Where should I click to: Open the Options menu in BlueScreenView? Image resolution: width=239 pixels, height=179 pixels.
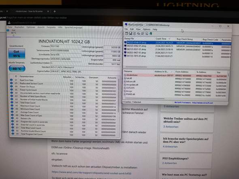(147, 29)
